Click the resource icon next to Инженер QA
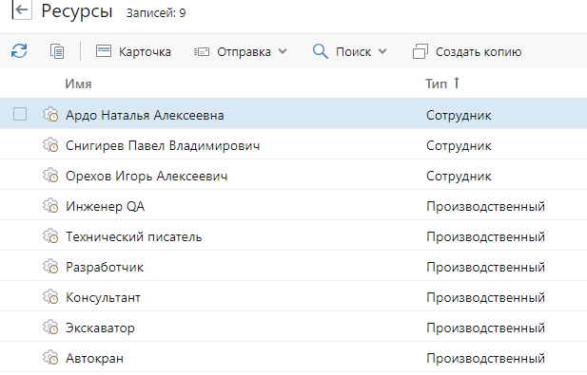 click(x=50, y=206)
